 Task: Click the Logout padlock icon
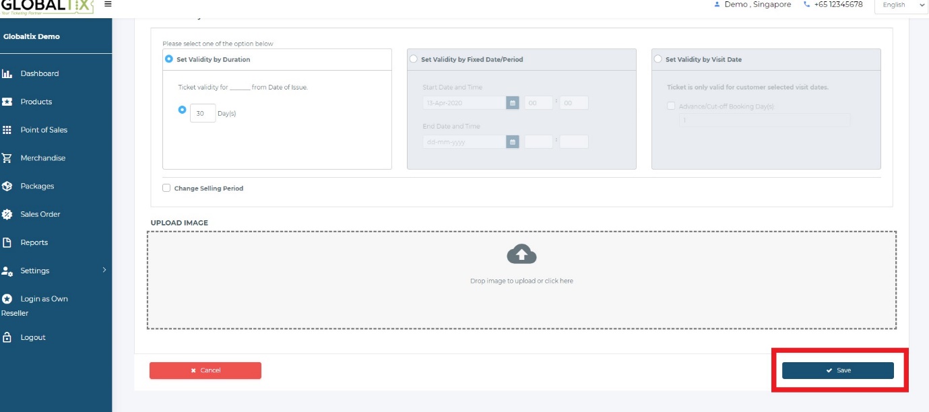[x=7, y=337]
